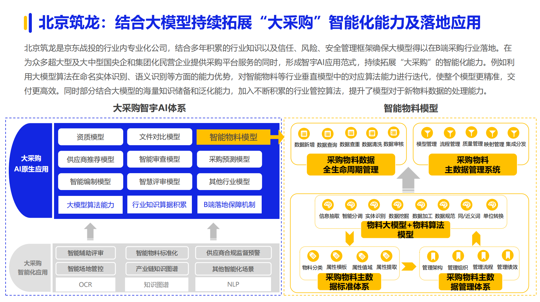Click the 集成分发 funnel icon
Screen dimensions: 540x302
pos(513,133)
